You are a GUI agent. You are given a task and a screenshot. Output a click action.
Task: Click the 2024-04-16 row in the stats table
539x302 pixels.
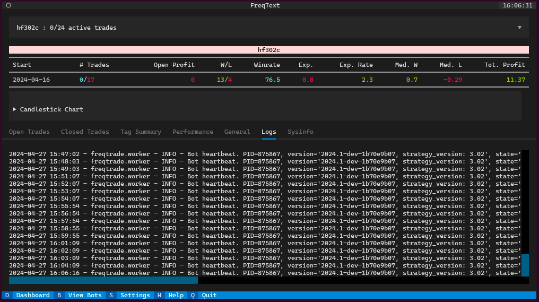pos(269,80)
